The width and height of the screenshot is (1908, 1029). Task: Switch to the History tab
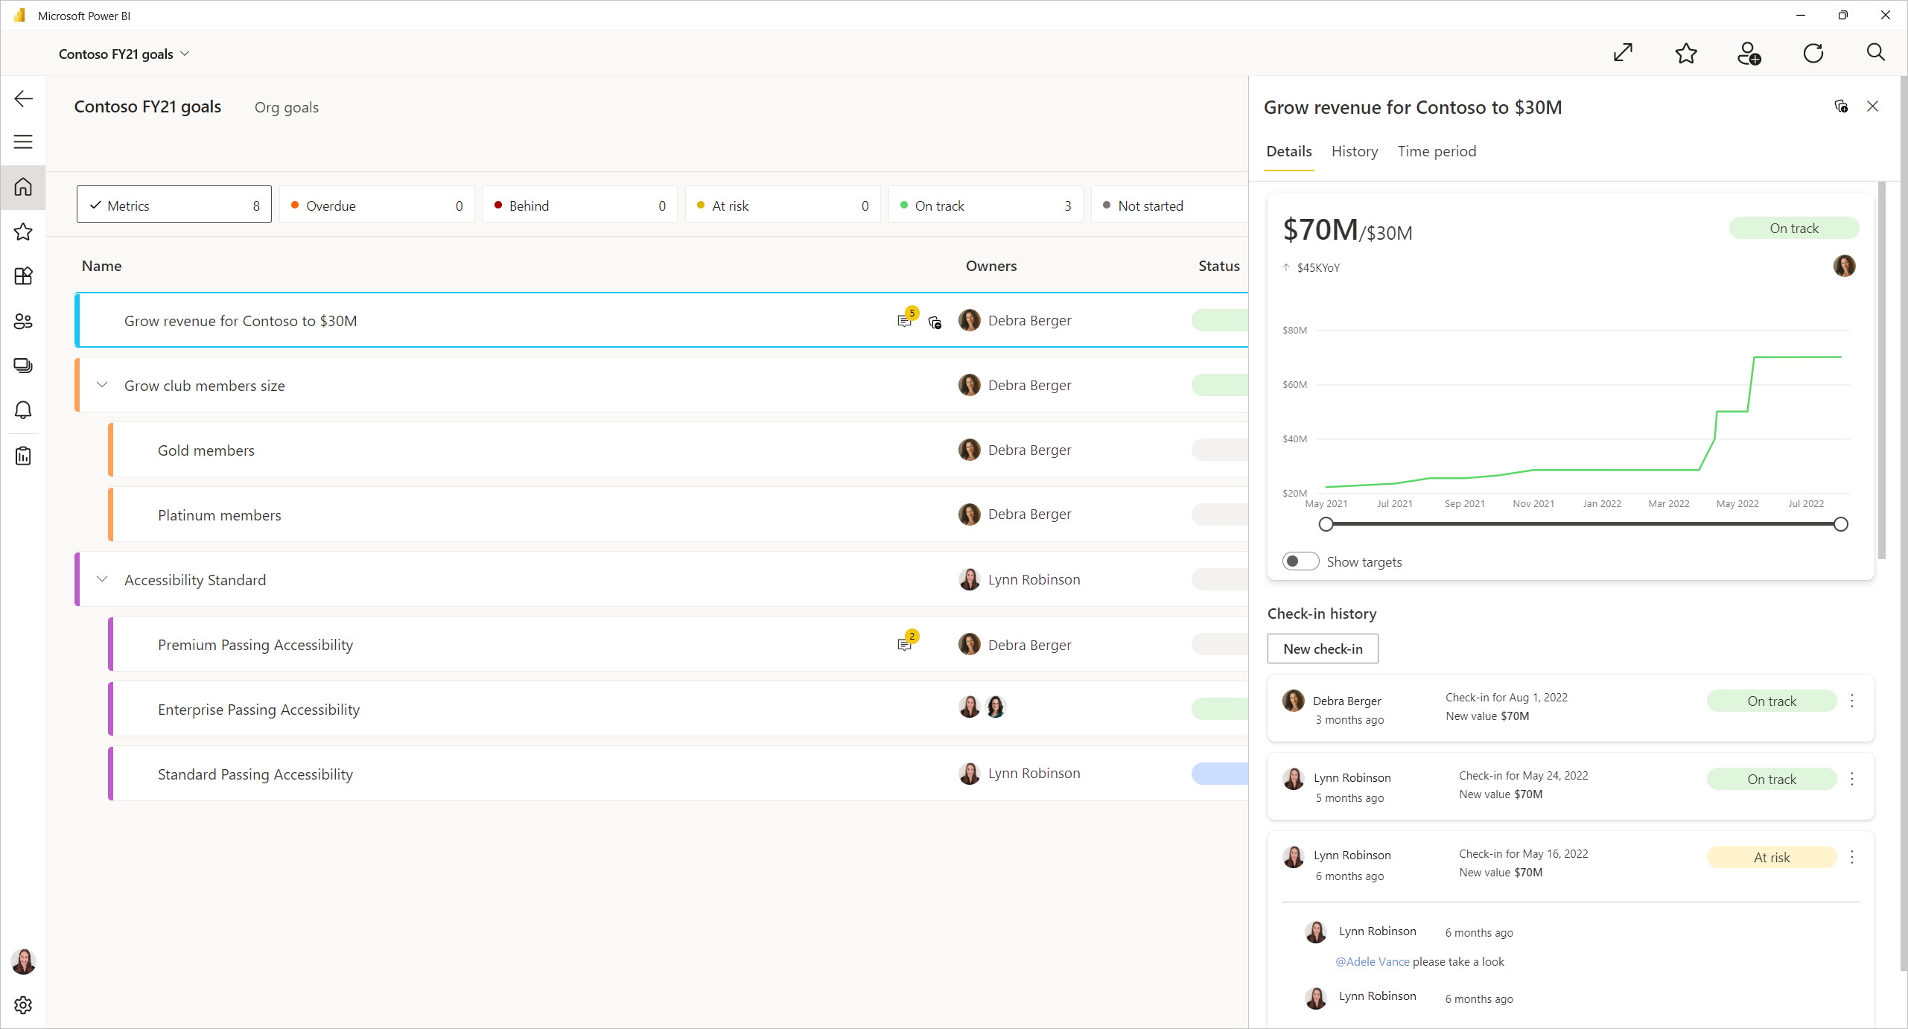[1355, 151]
